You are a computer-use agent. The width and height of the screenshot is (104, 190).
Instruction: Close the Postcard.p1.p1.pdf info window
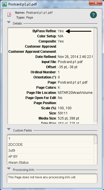[x=95, y=3]
